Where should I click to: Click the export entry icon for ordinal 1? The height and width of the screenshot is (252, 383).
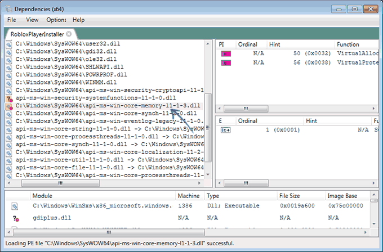225,130
